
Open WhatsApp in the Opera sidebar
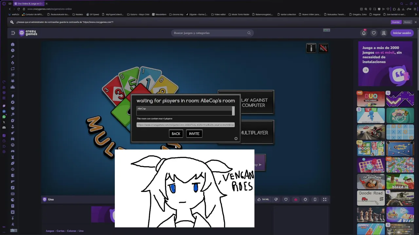point(4,117)
